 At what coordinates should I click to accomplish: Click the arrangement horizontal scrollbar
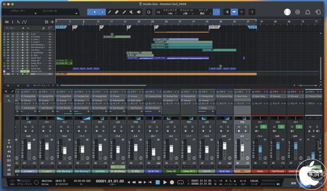coord(103,85)
